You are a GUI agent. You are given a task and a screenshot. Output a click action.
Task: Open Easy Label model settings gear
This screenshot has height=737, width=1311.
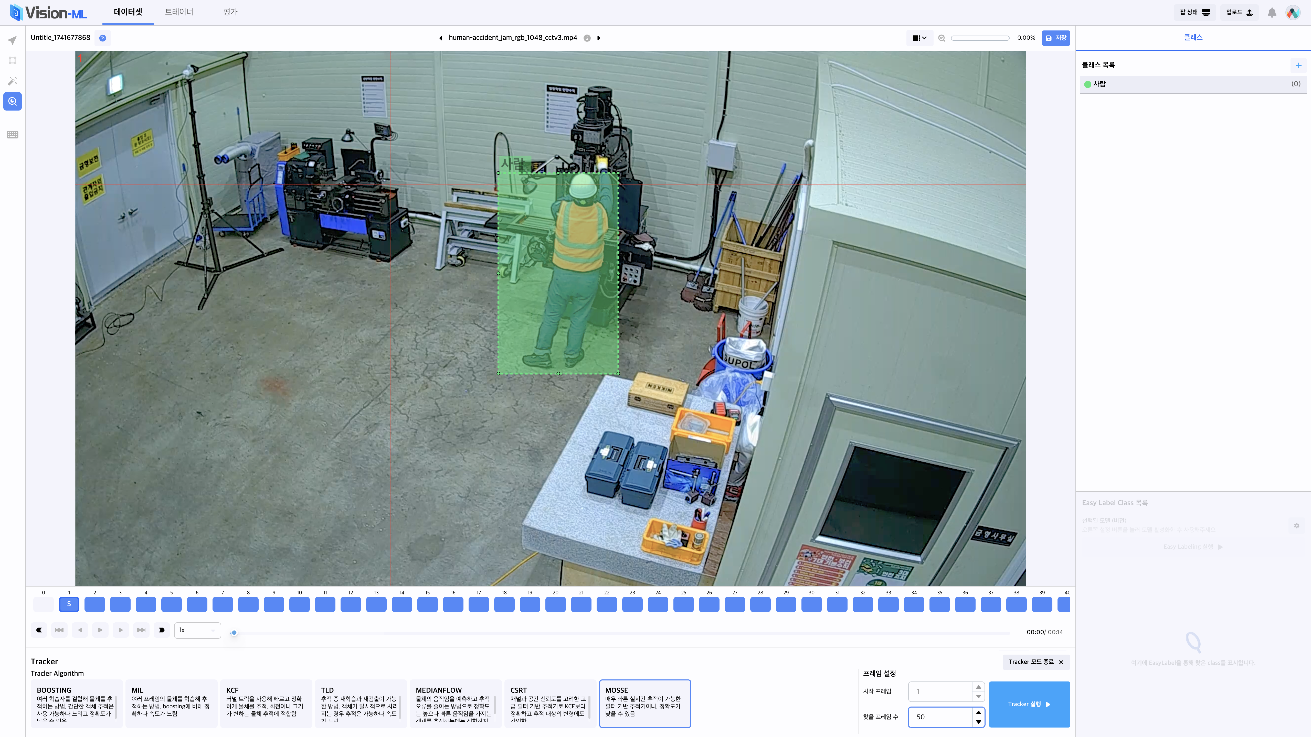pos(1296,525)
